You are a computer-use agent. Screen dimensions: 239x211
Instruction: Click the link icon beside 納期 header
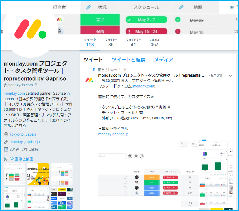(x=181, y=7)
